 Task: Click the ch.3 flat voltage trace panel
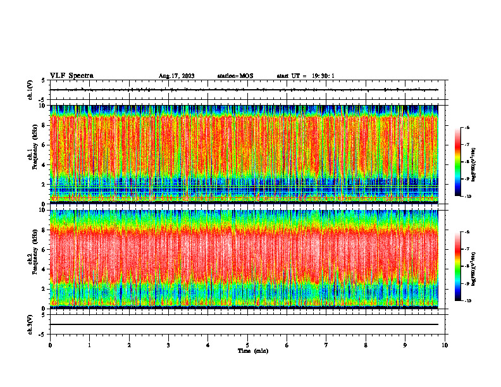(247, 324)
